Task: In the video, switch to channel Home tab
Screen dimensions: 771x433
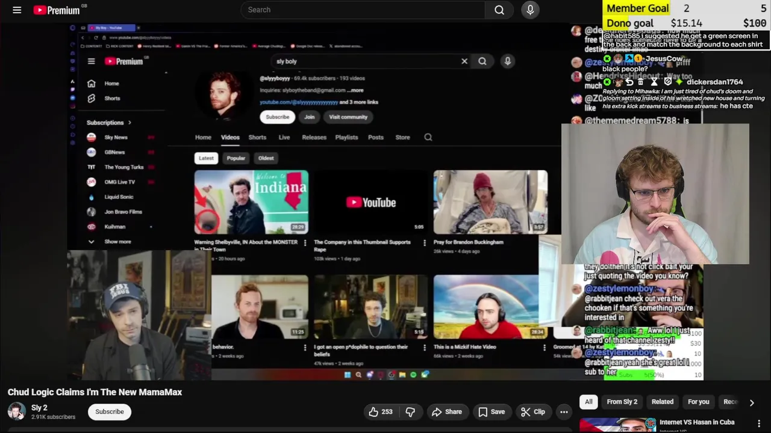Action: click(x=203, y=138)
